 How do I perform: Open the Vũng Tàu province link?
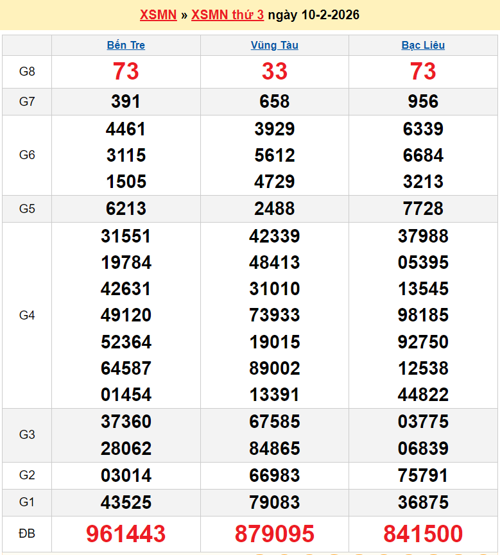(274, 46)
